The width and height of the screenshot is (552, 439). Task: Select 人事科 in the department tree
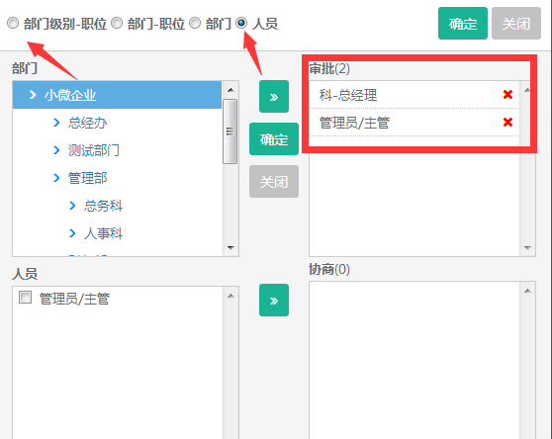[x=103, y=233]
